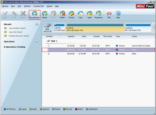Sort by the Partition column header
Image resolution: width=156 pixels, height=115 pixels.
53,36
